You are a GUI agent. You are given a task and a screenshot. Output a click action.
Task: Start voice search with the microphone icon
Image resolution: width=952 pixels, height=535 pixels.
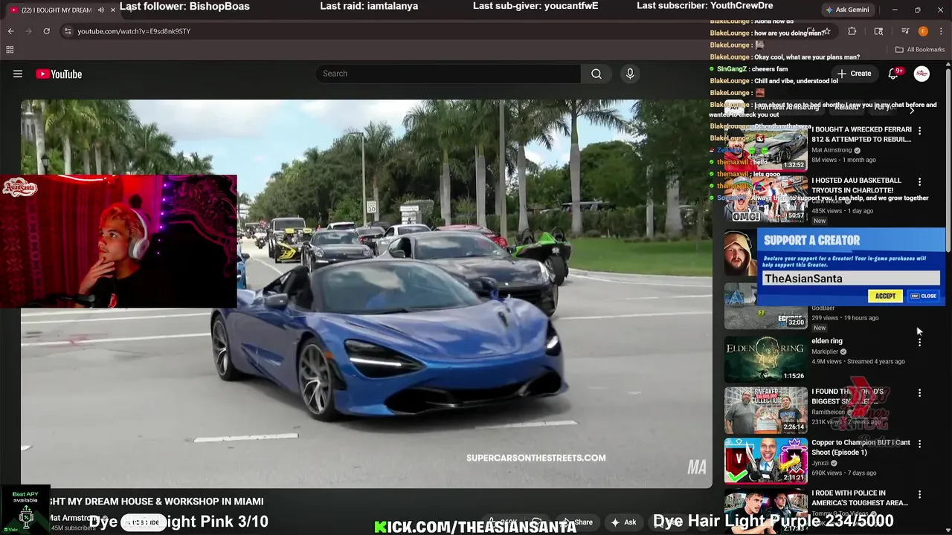pyautogui.click(x=630, y=74)
